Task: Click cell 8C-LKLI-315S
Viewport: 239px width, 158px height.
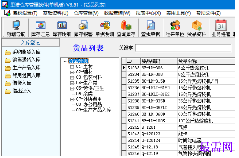Action: tap(159, 95)
